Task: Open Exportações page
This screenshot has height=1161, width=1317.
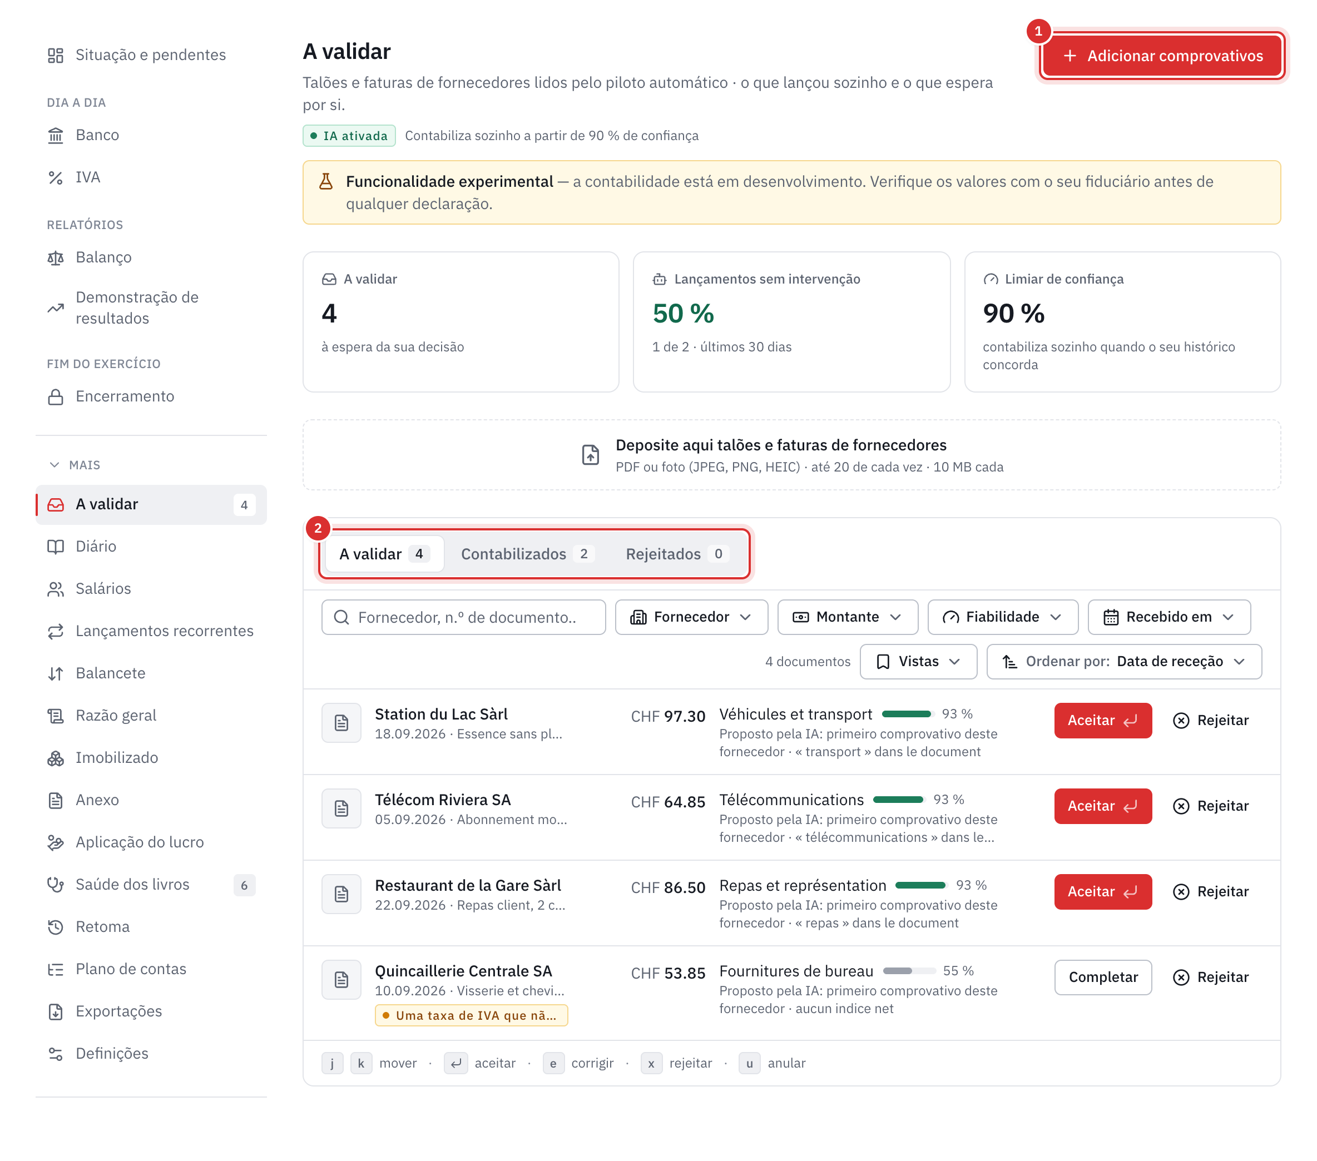Action: [151, 1011]
